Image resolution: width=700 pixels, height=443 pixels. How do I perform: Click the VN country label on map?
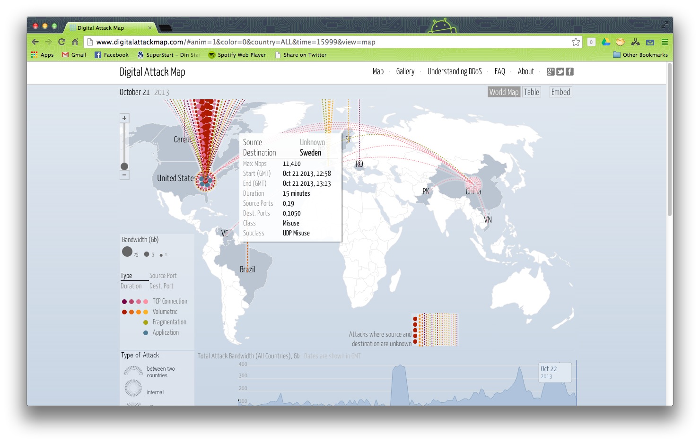pyautogui.click(x=488, y=219)
